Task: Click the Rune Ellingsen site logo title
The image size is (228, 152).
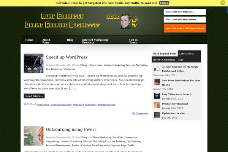Action: [62, 20]
